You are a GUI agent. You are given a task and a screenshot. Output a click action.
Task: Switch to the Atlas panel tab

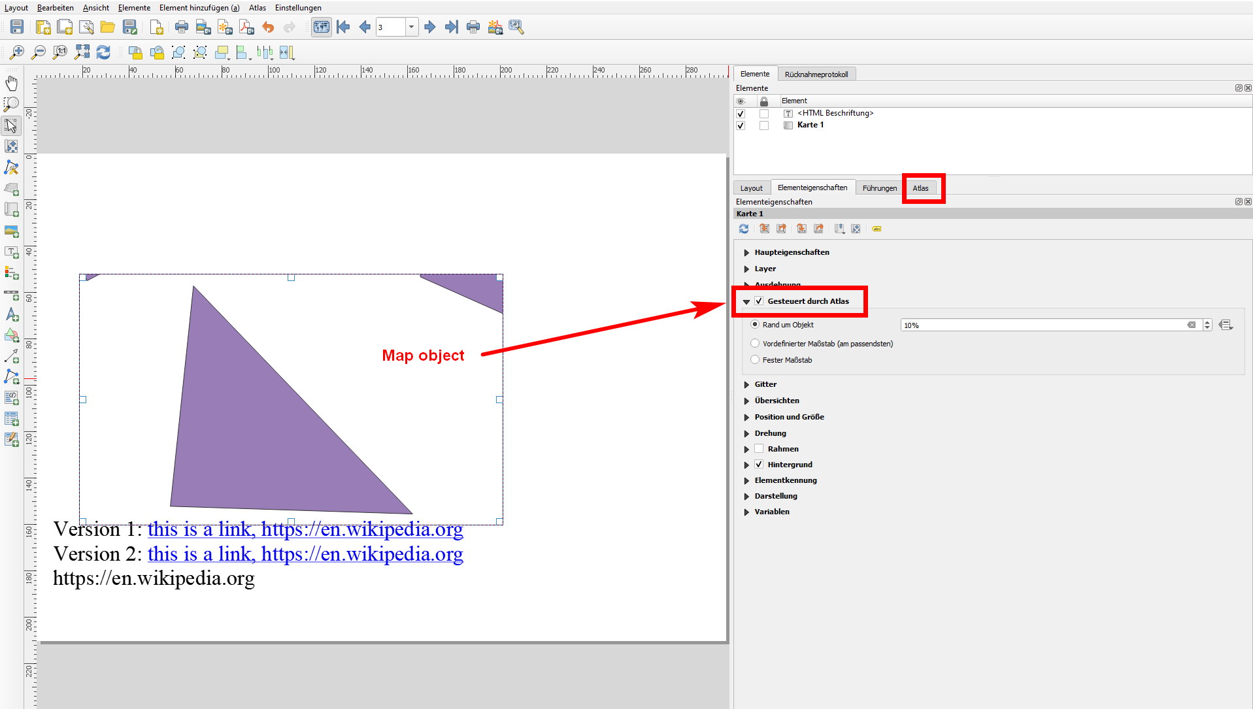pos(920,188)
